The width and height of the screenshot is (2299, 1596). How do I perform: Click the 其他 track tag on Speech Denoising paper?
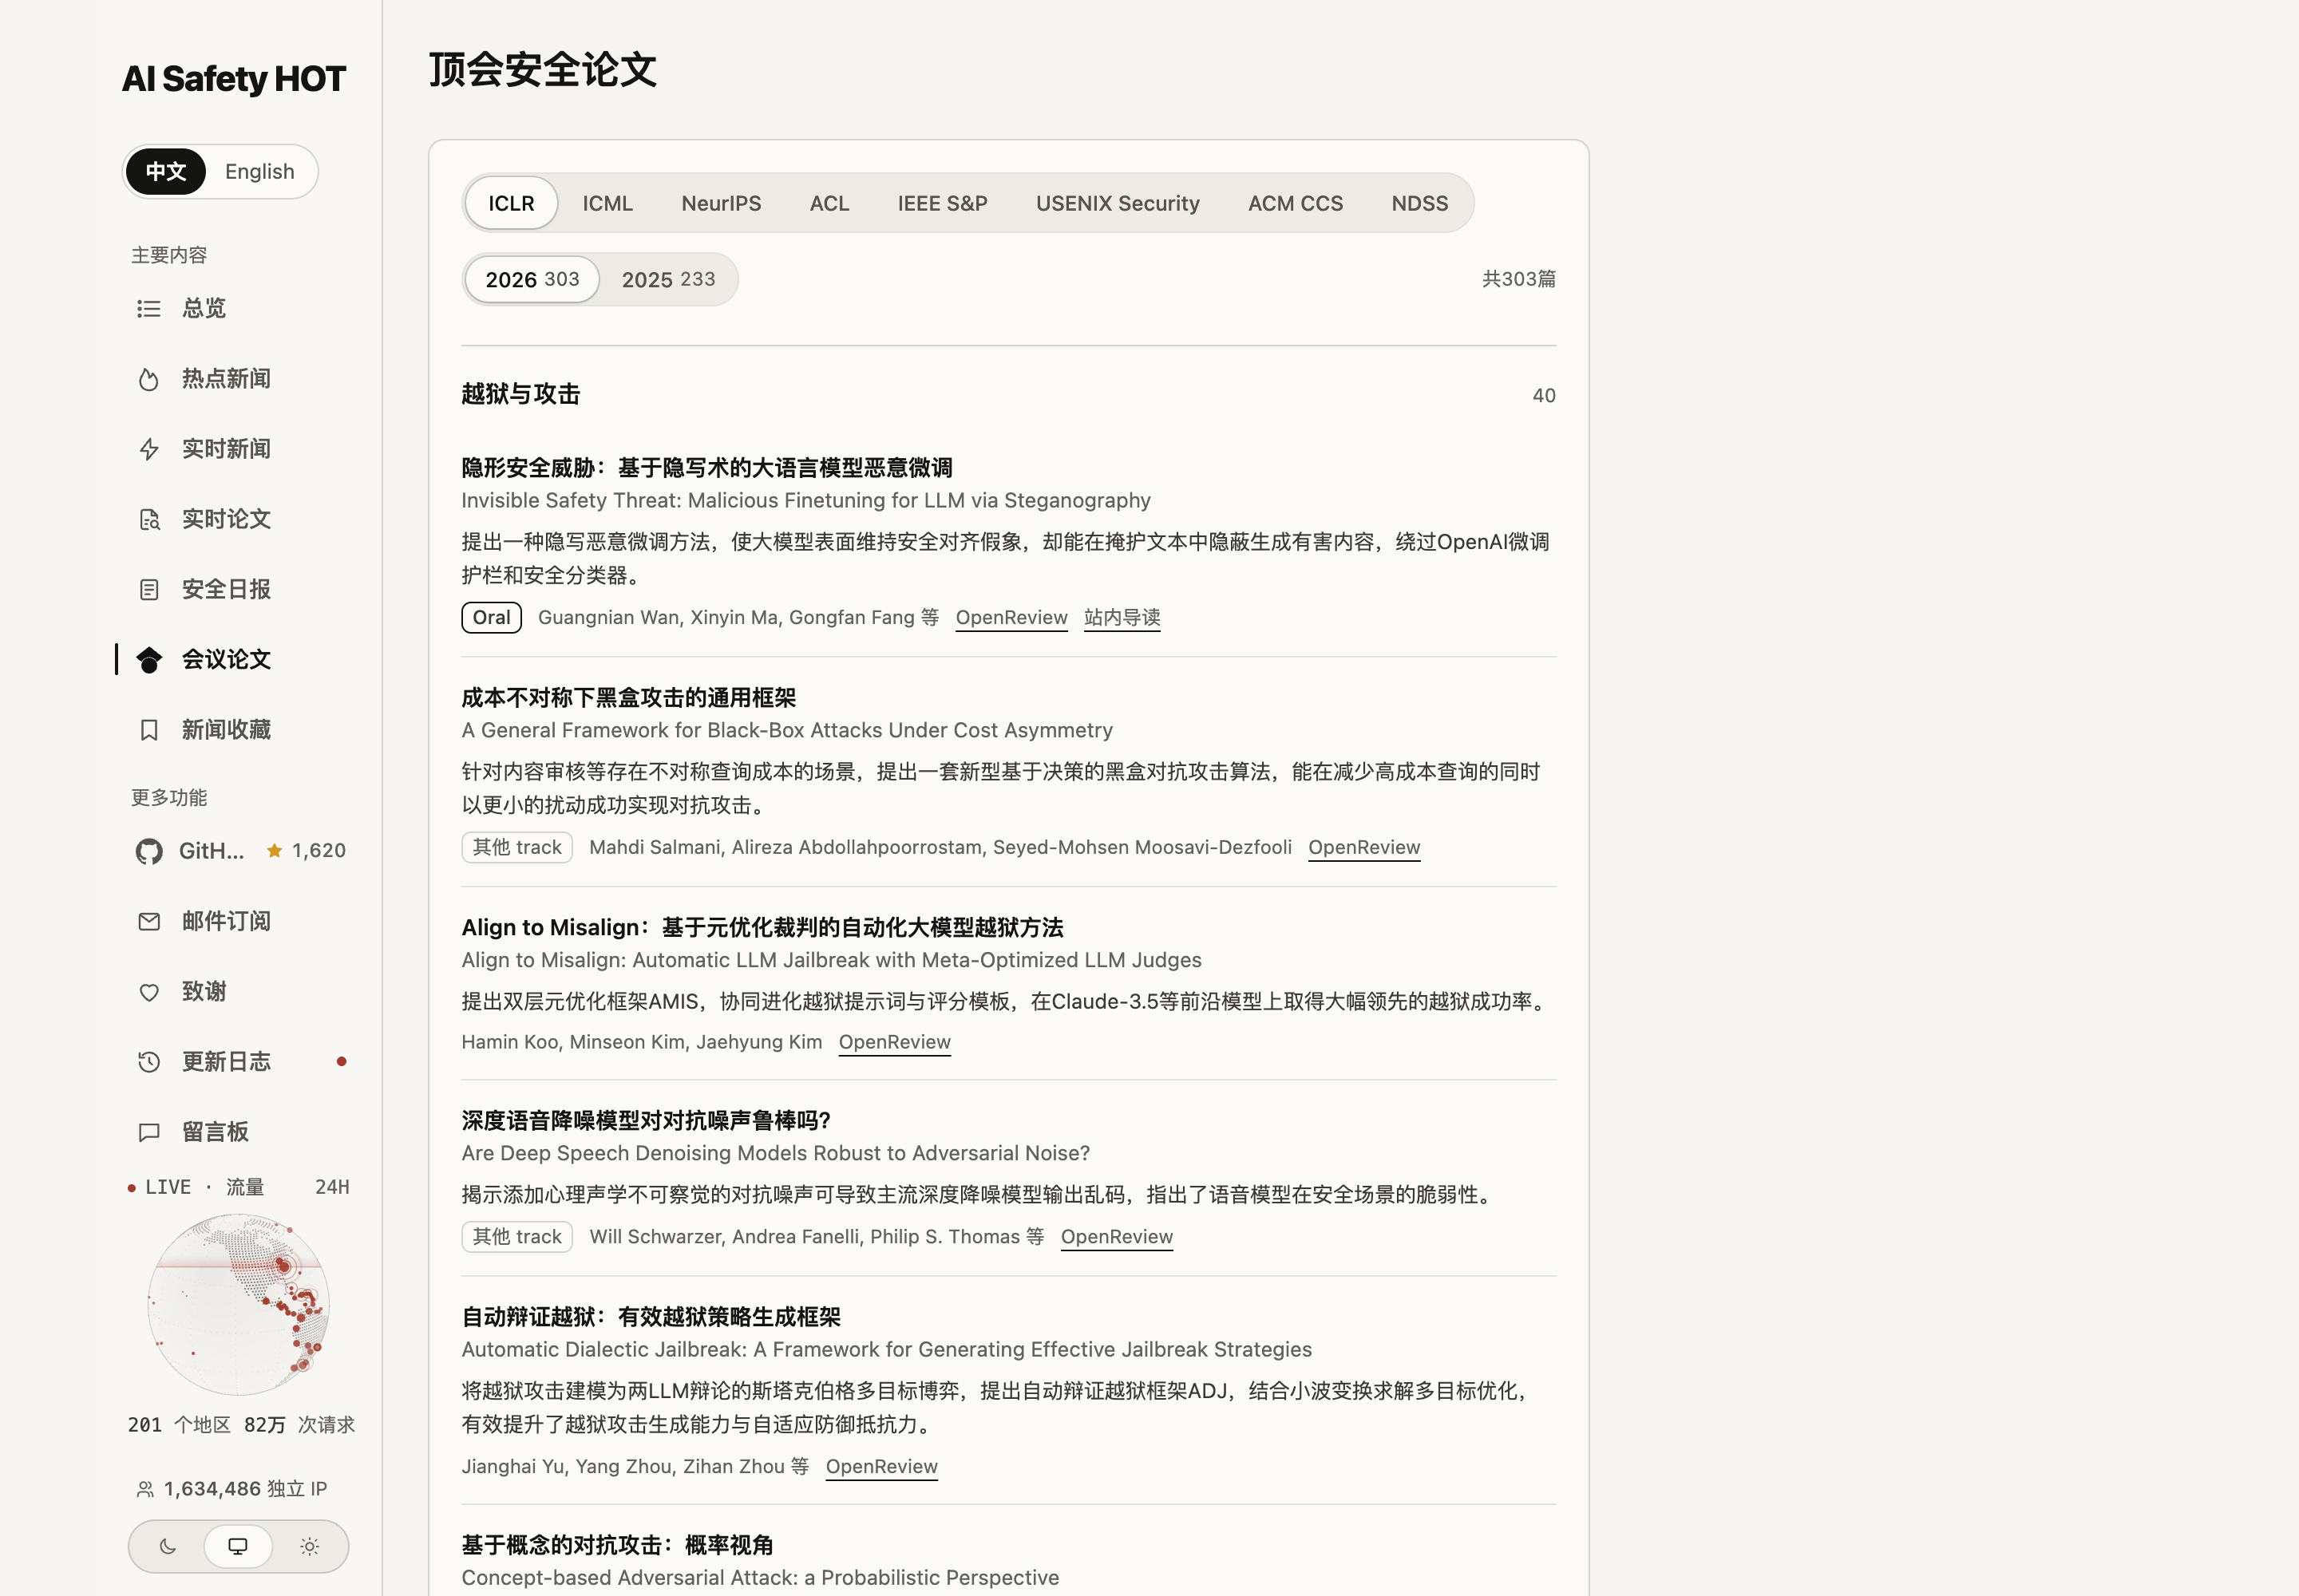click(517, 1238)
